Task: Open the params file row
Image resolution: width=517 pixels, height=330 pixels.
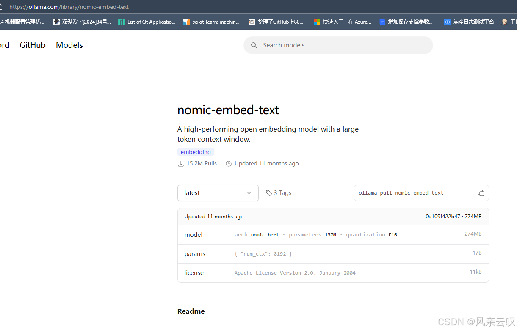Action: 333,254
